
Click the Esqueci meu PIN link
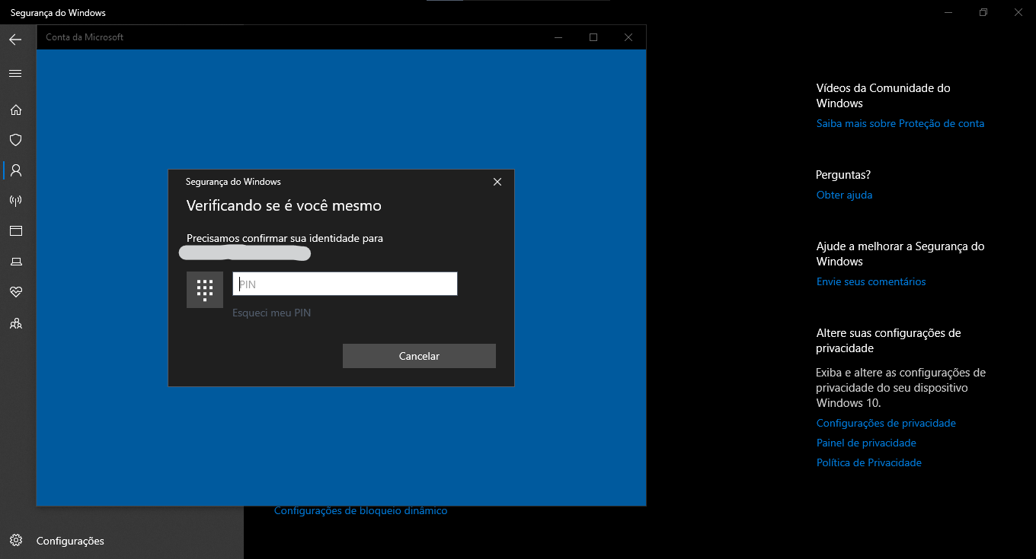(x=271, y=313)
